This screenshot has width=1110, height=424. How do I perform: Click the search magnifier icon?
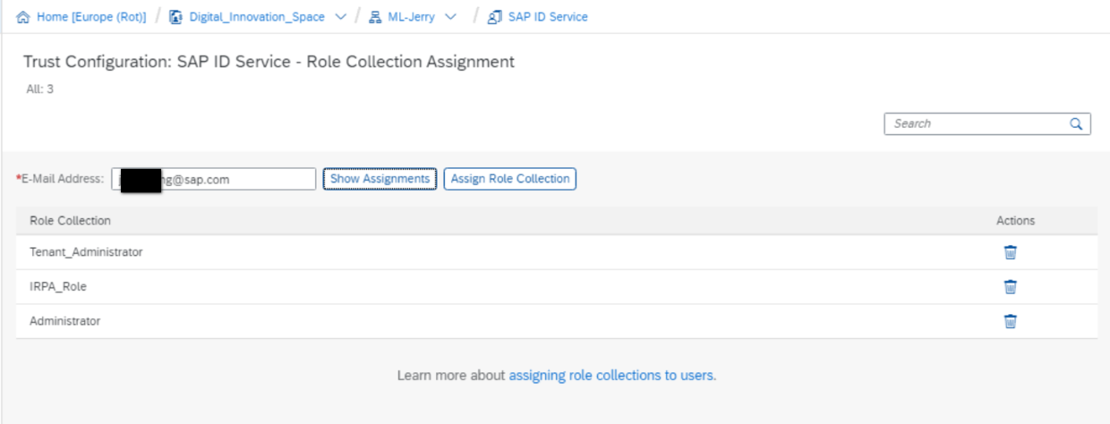pyautogui.click(x=1077, y=123)
